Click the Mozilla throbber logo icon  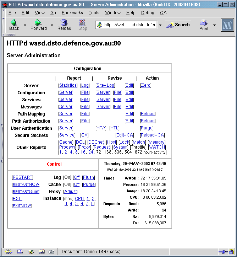pyautogui.click(x=227, y=25)
